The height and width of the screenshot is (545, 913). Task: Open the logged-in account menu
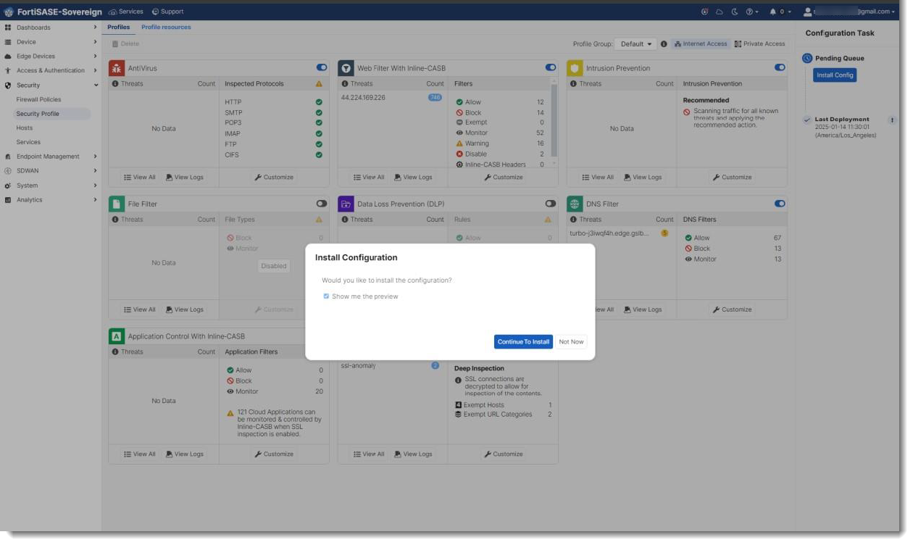coord(848,11)
